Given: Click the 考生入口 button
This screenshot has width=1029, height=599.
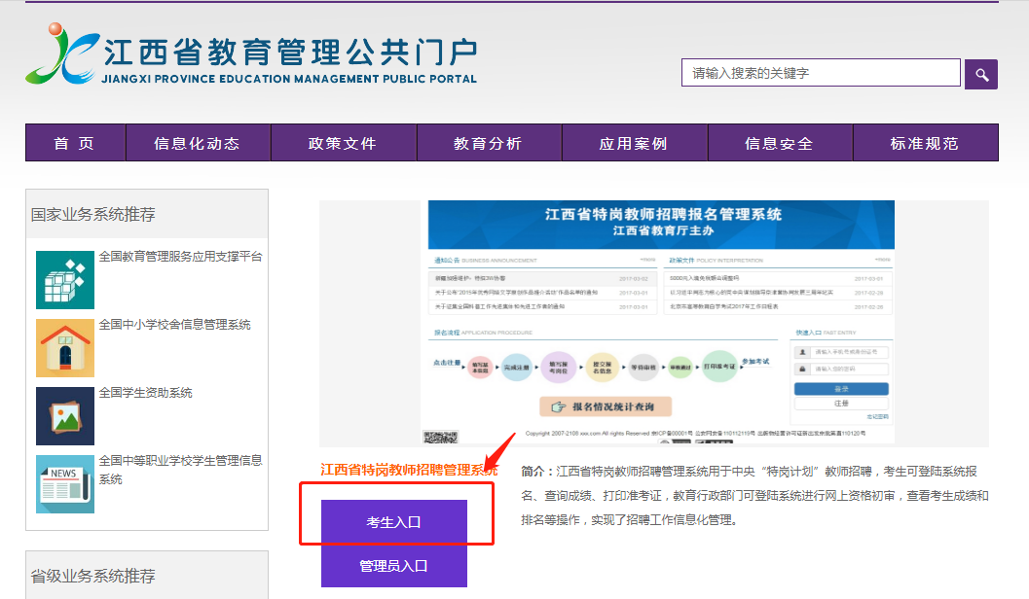Looking at the screenshot, I should point(394,523).
